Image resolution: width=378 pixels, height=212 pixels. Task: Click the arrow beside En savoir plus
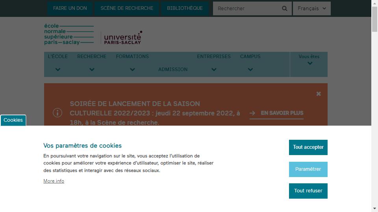252,113
